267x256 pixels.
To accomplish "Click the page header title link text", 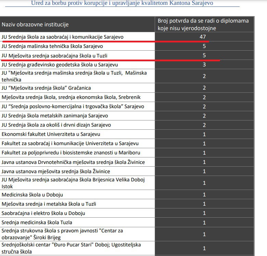I will click(x=122, y=3).
